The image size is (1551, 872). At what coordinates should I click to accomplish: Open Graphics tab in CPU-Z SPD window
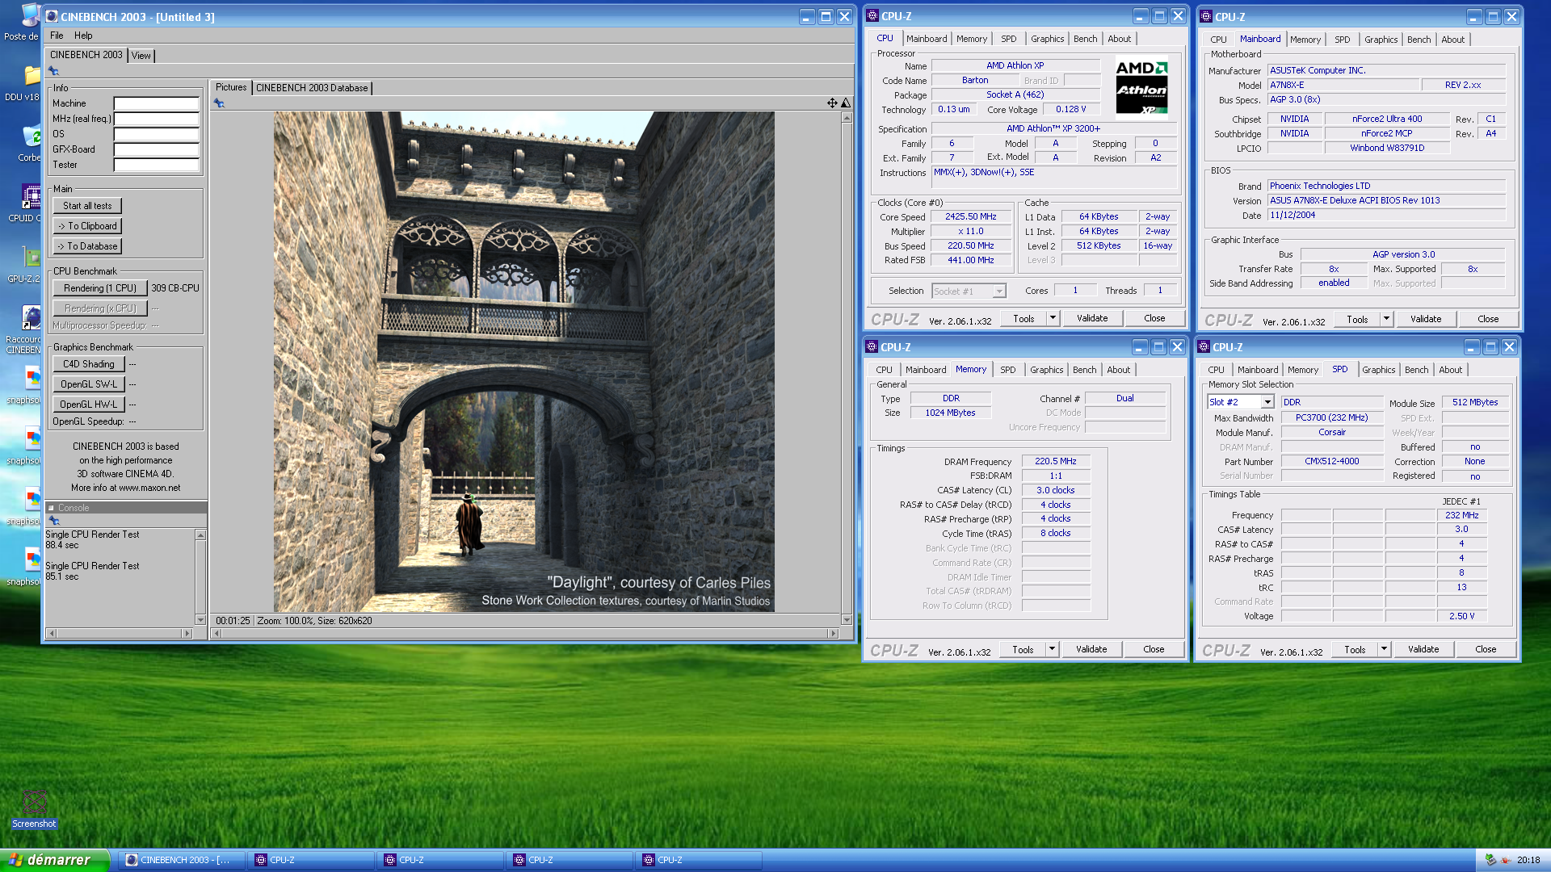click(1378, 370)
